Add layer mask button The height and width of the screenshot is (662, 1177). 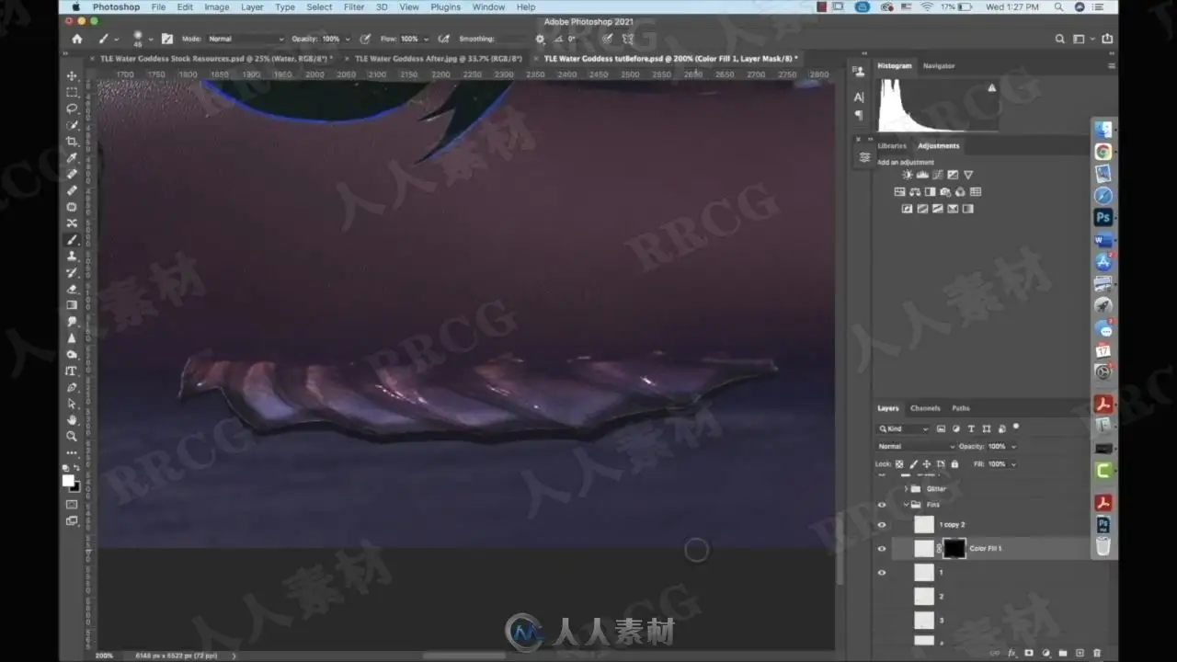pyautogui.click(x=1029, y=653)
